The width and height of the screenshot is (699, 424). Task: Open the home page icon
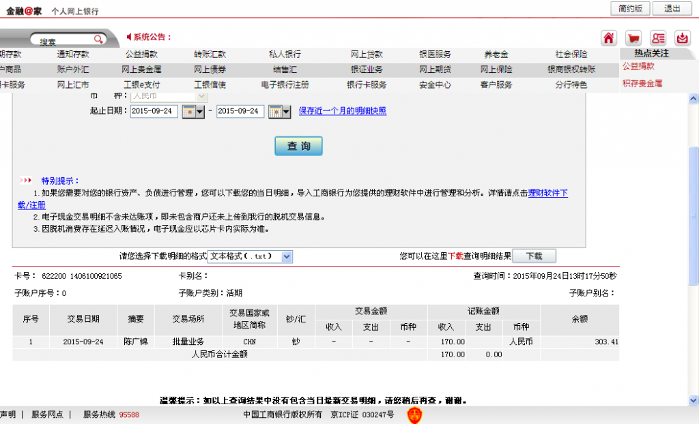point(610,38)
